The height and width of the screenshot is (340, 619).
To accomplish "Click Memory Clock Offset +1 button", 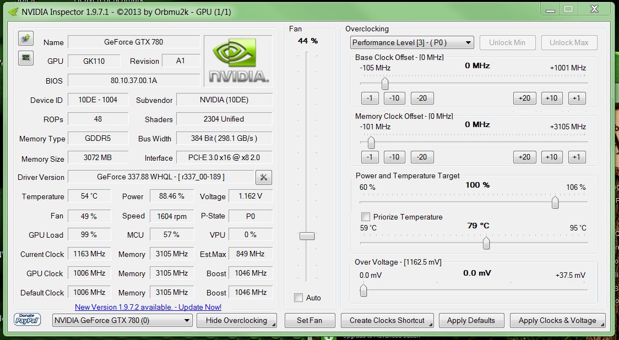I will point(577,157).
